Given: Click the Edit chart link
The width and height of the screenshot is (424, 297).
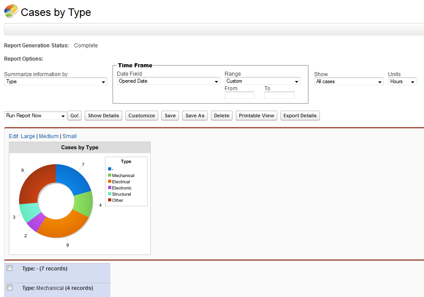Looking at the screenshot, I should coord(14,136).
